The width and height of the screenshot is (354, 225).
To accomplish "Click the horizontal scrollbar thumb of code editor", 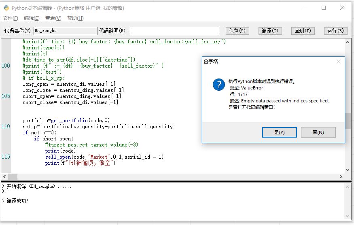I will click(13, 177).
